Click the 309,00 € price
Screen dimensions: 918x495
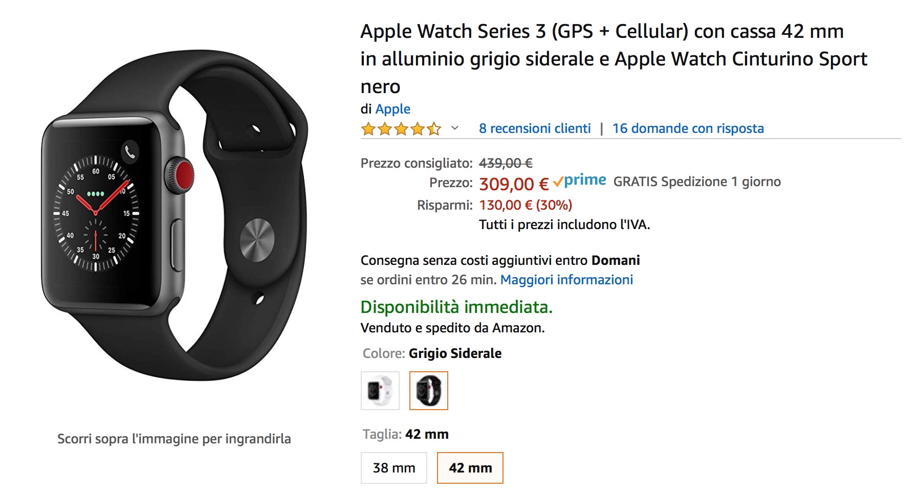point(513,184)
